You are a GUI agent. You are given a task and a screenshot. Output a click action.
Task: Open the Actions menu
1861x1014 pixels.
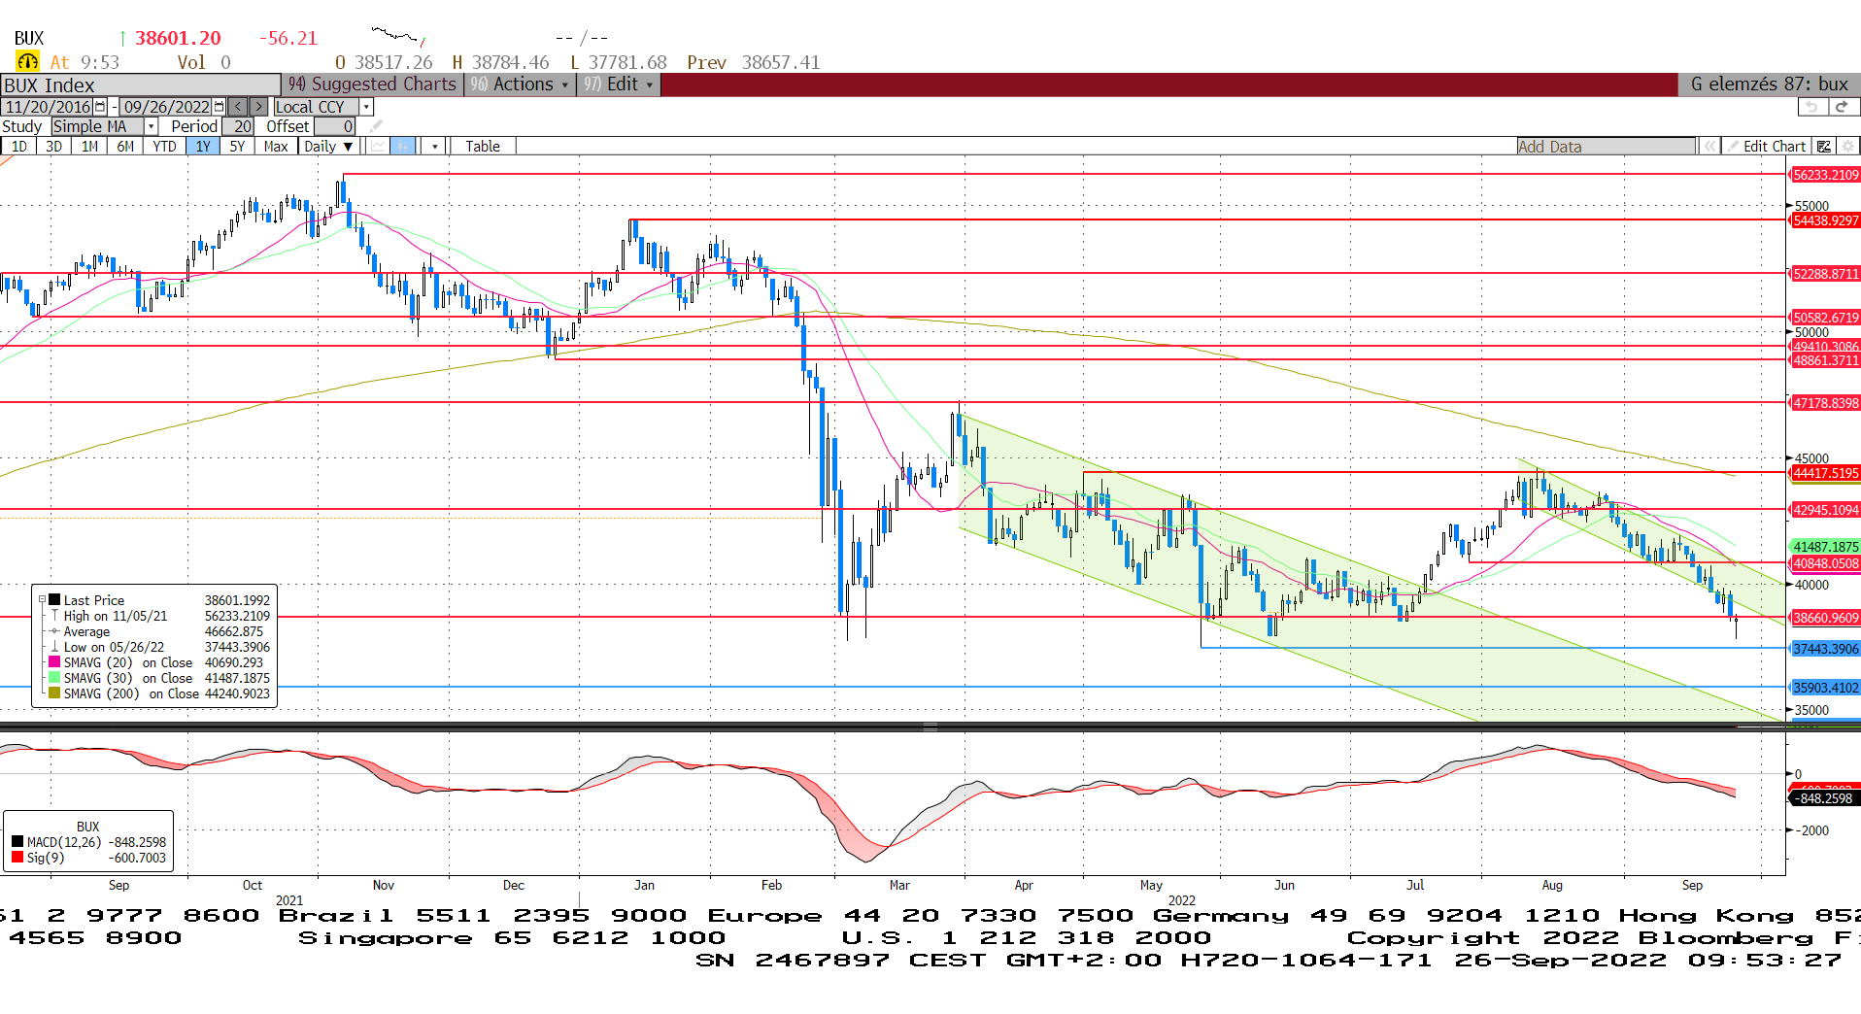(x=521, y=84)
